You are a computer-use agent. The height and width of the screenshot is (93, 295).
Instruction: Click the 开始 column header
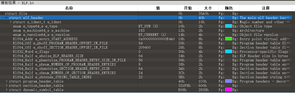pyautogui.click(x=188, y=8)
